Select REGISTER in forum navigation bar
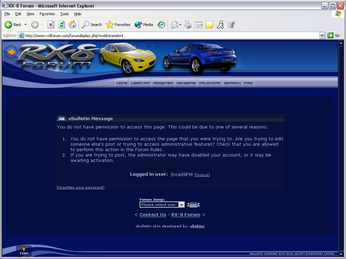 [x=163, y=83]
